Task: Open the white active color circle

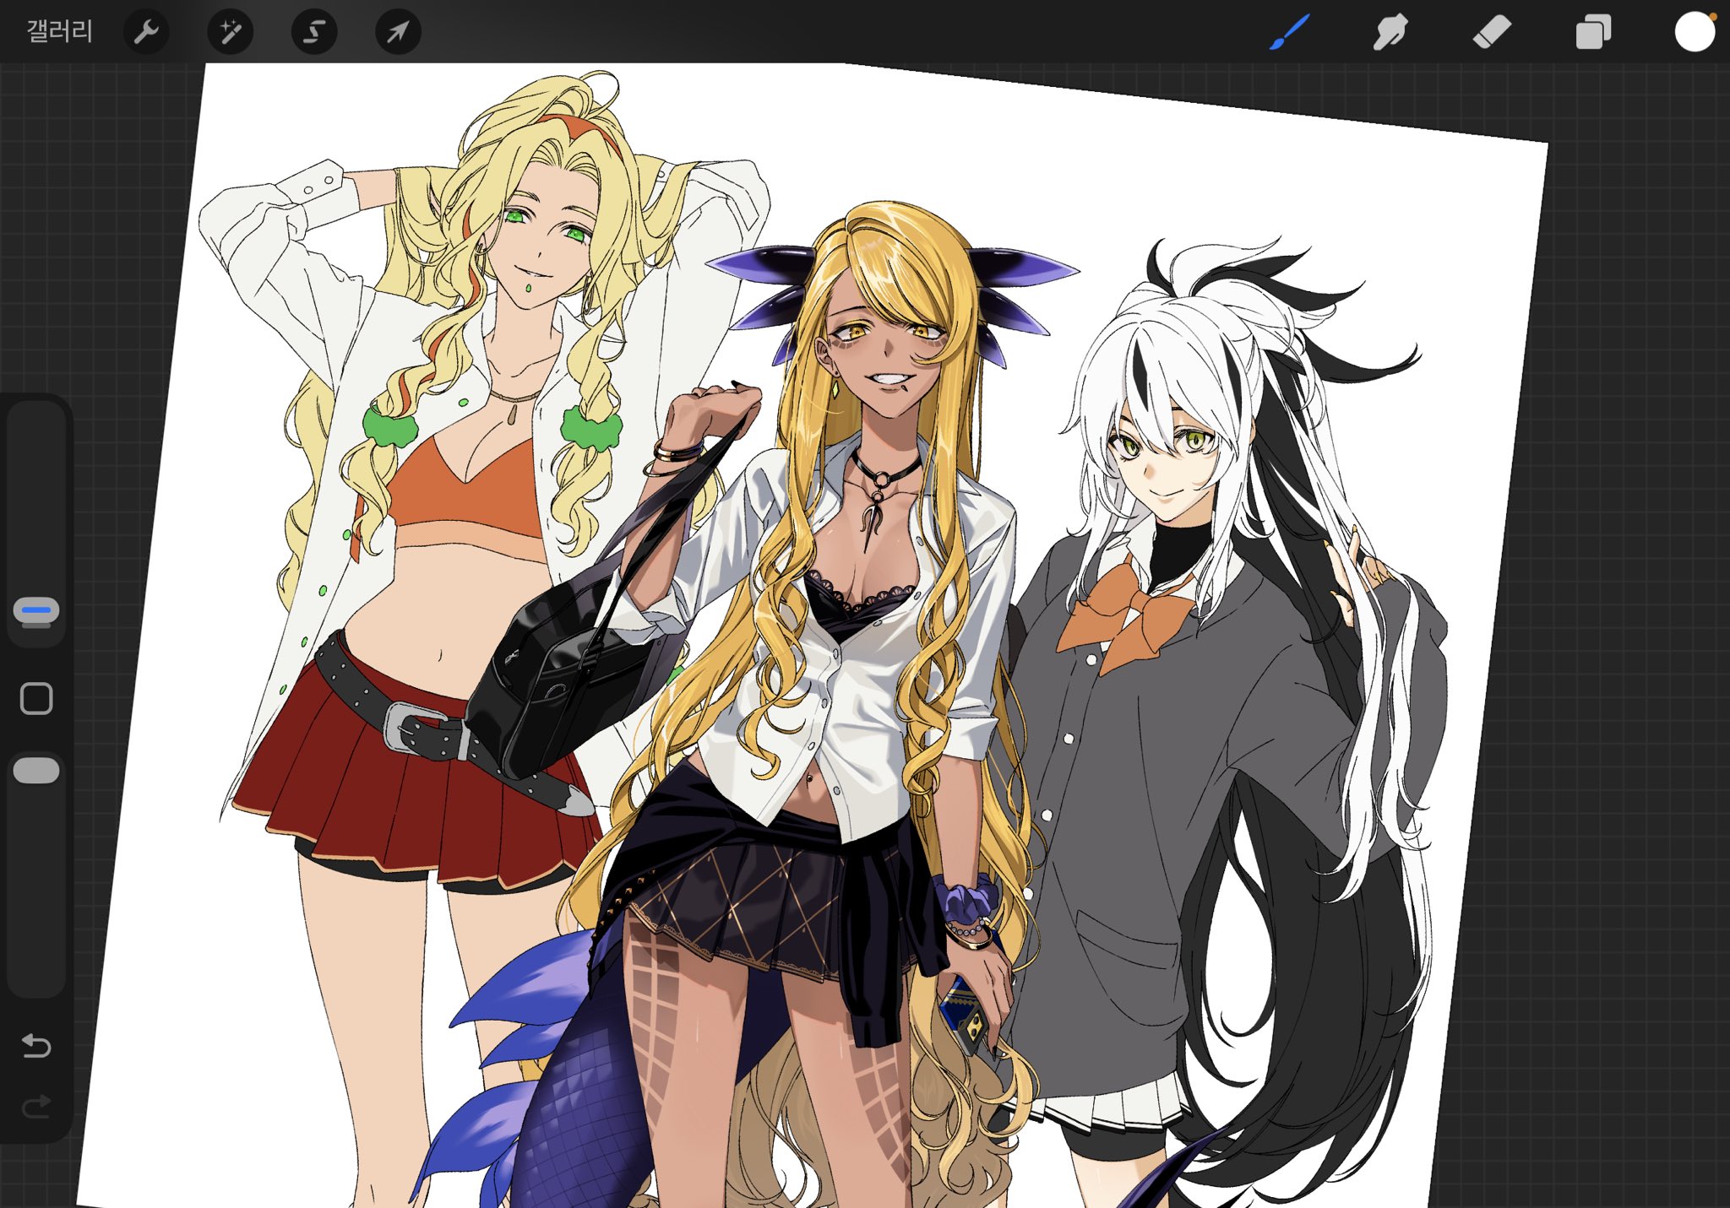Action: point(1694,32)
